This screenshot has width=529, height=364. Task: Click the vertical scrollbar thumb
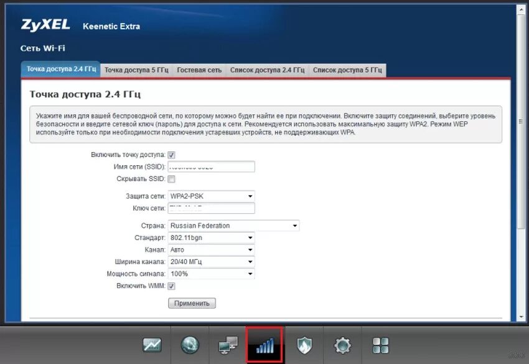pos(521,122)
